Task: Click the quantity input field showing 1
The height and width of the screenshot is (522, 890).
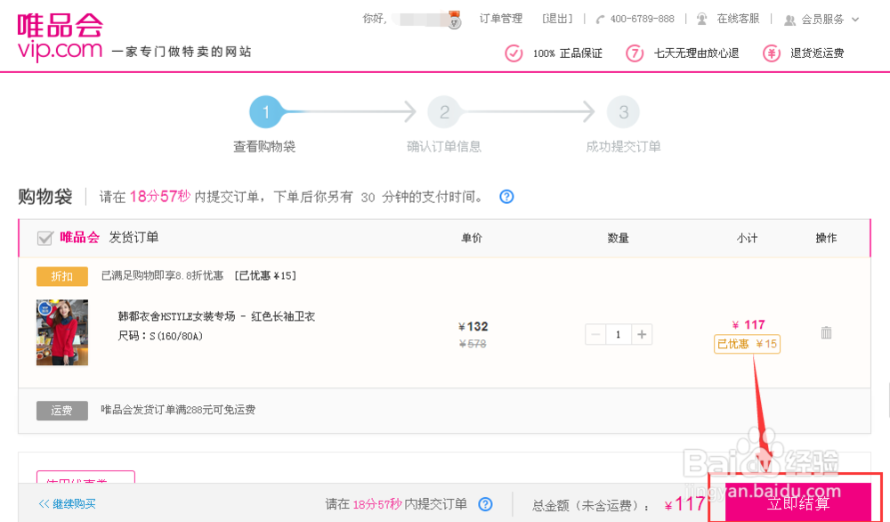Action: (619, 334)
